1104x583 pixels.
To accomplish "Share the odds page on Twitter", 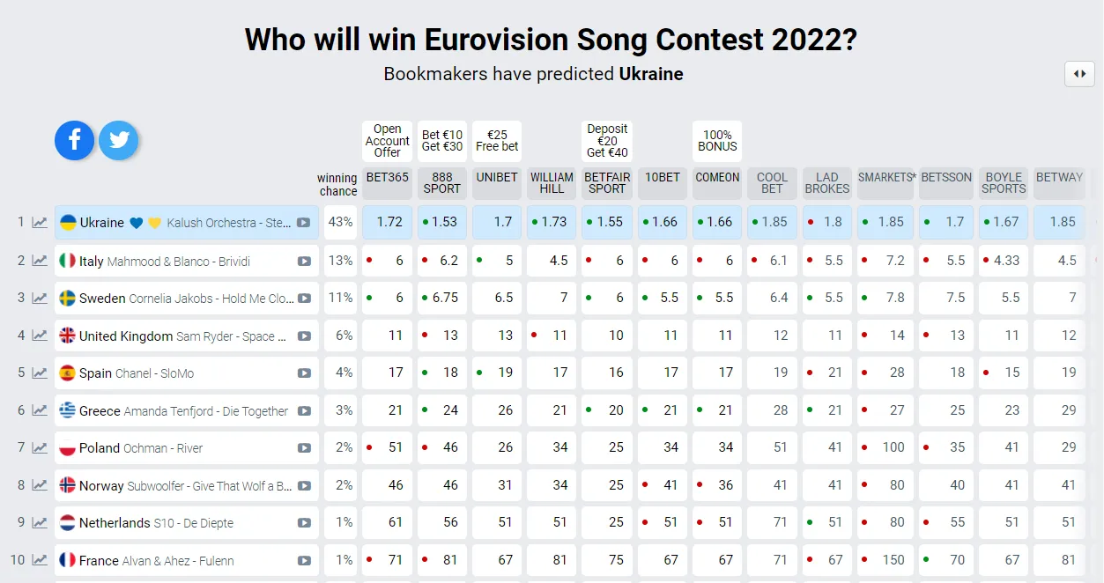I will [118, 140].
